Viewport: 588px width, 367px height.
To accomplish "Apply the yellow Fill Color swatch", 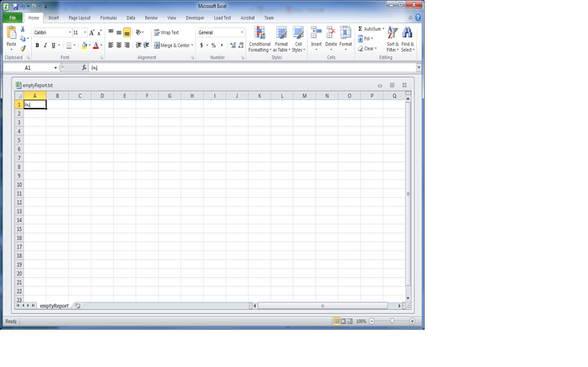I will click(84, 46).
